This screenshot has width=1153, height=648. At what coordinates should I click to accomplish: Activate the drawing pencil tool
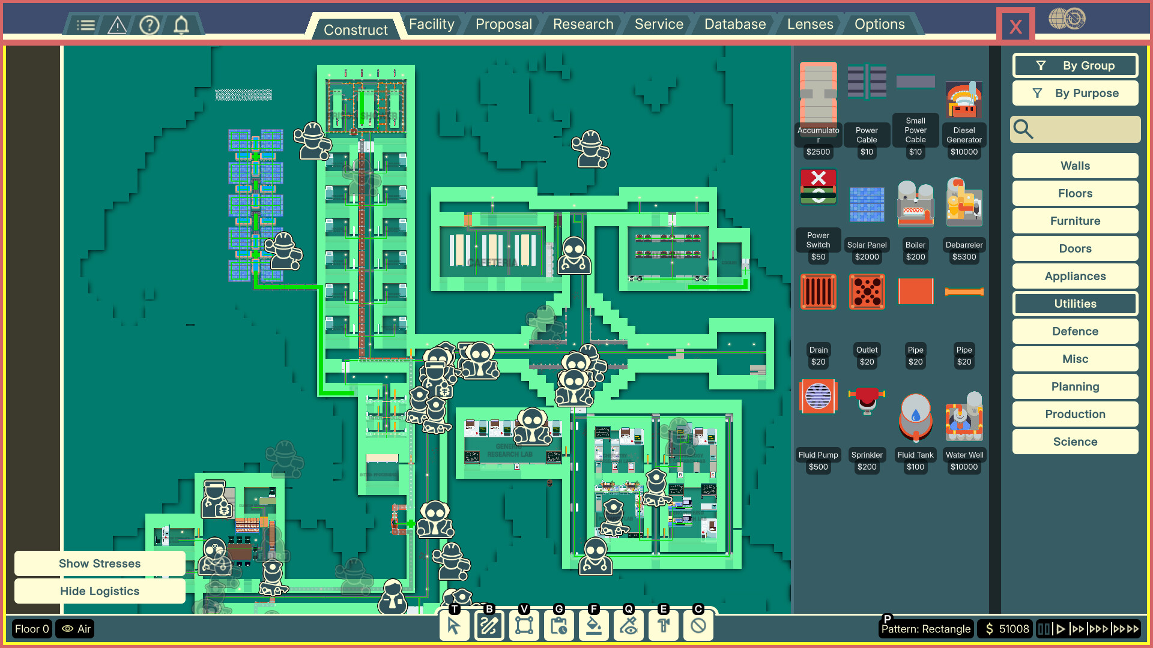click(489, 626)
